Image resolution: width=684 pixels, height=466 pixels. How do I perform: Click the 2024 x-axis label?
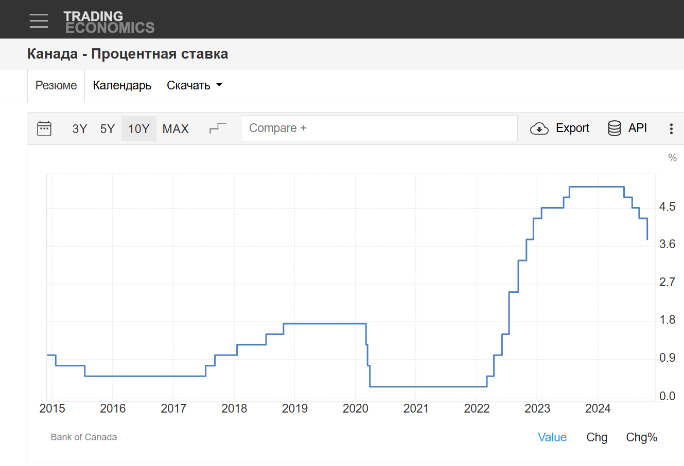pos(598,408)
